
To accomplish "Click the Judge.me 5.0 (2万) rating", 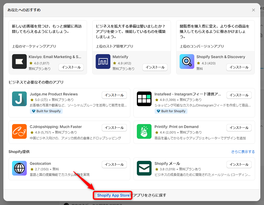I will click(39, 100).
